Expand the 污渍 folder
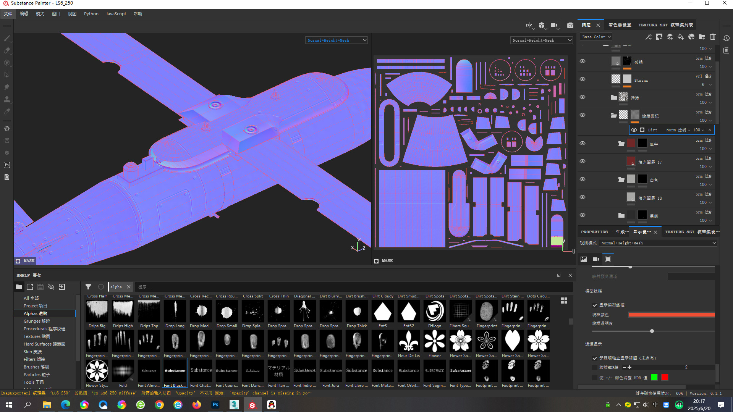Viewport: 733px width, 412px height. (614, 97)
